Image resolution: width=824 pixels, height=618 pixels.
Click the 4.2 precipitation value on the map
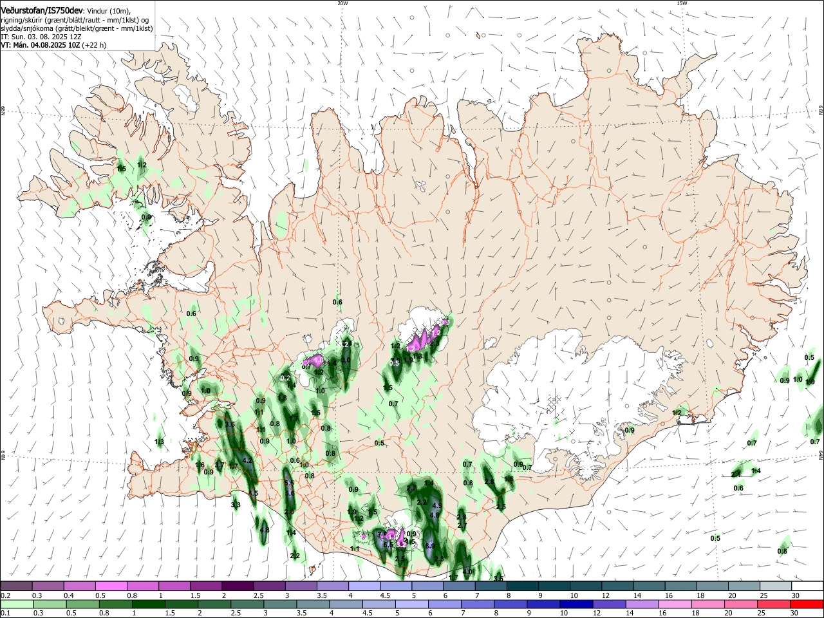pyautogui.click(x=247, y=460)
